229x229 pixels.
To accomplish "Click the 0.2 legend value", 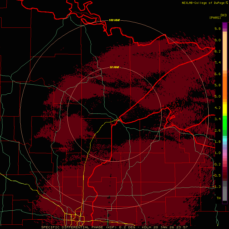I will coord(218,164).
